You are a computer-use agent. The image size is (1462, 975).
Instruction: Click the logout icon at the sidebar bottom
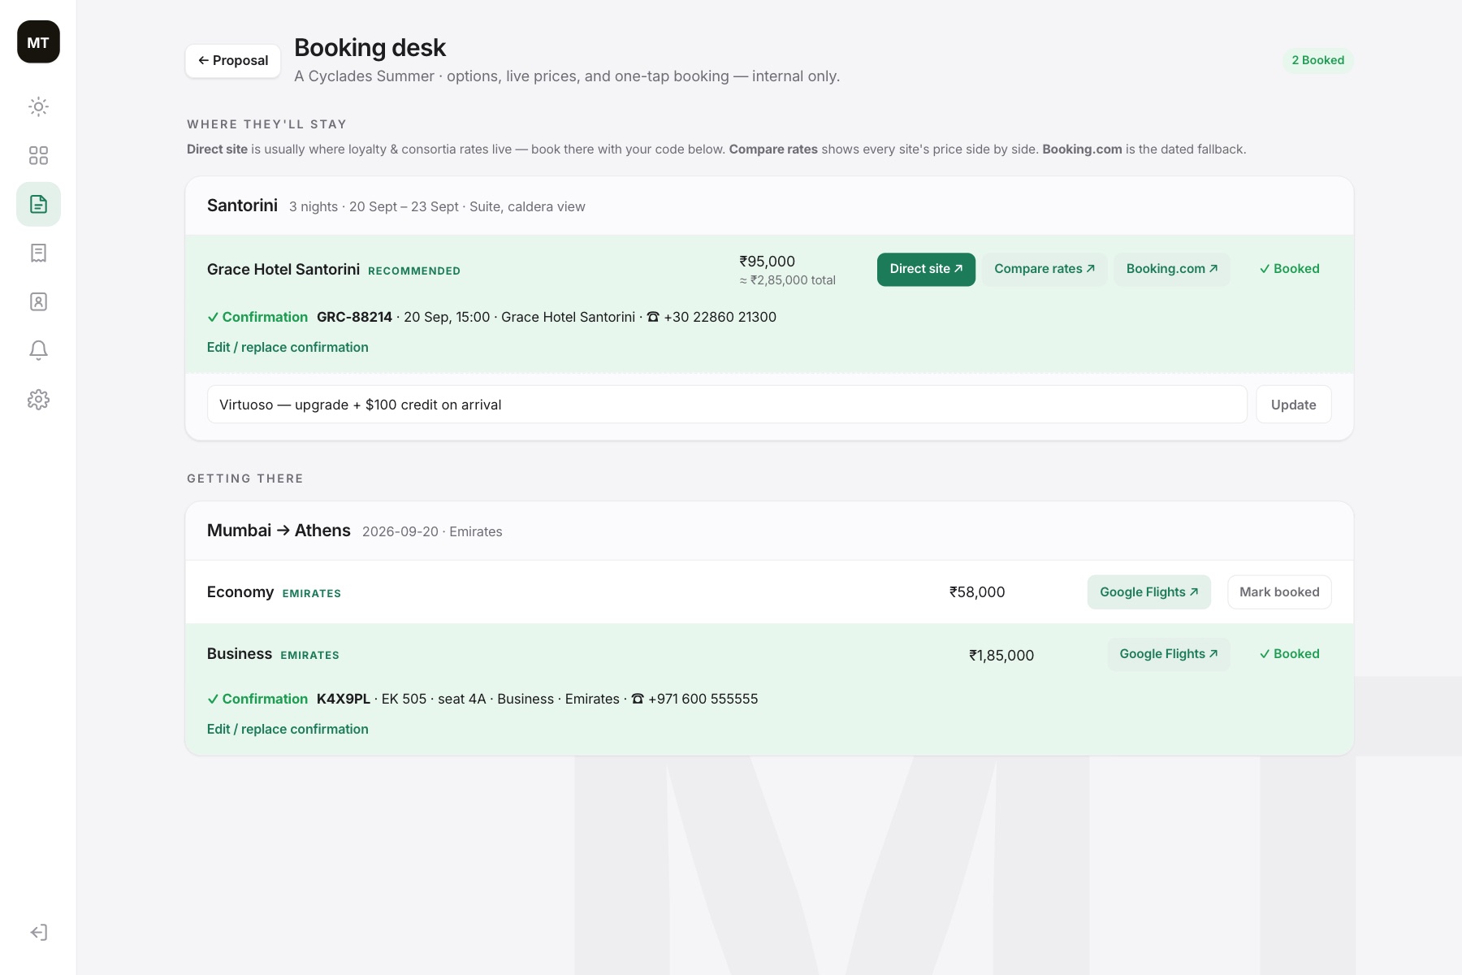click(38, 932)
